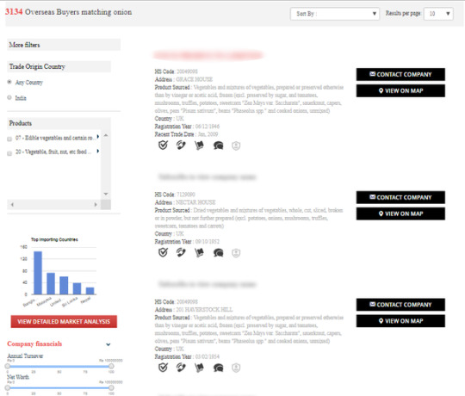Check the 07 Edible vegetables product filter
Image resolution: width=465 pixels, height=396 pixels.
[x=9, y=139]
